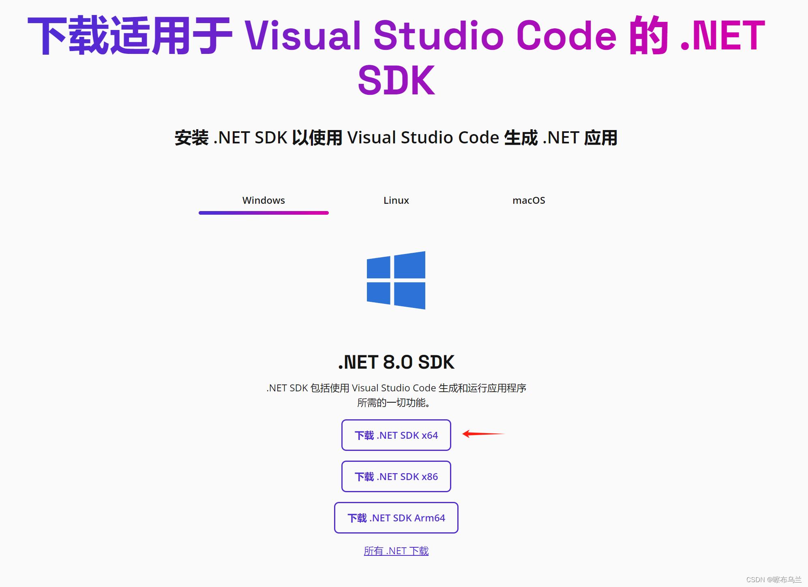Click the upper-left pane of Windows logo
This screenshot has width=808, height=587.
pos(379,268)
